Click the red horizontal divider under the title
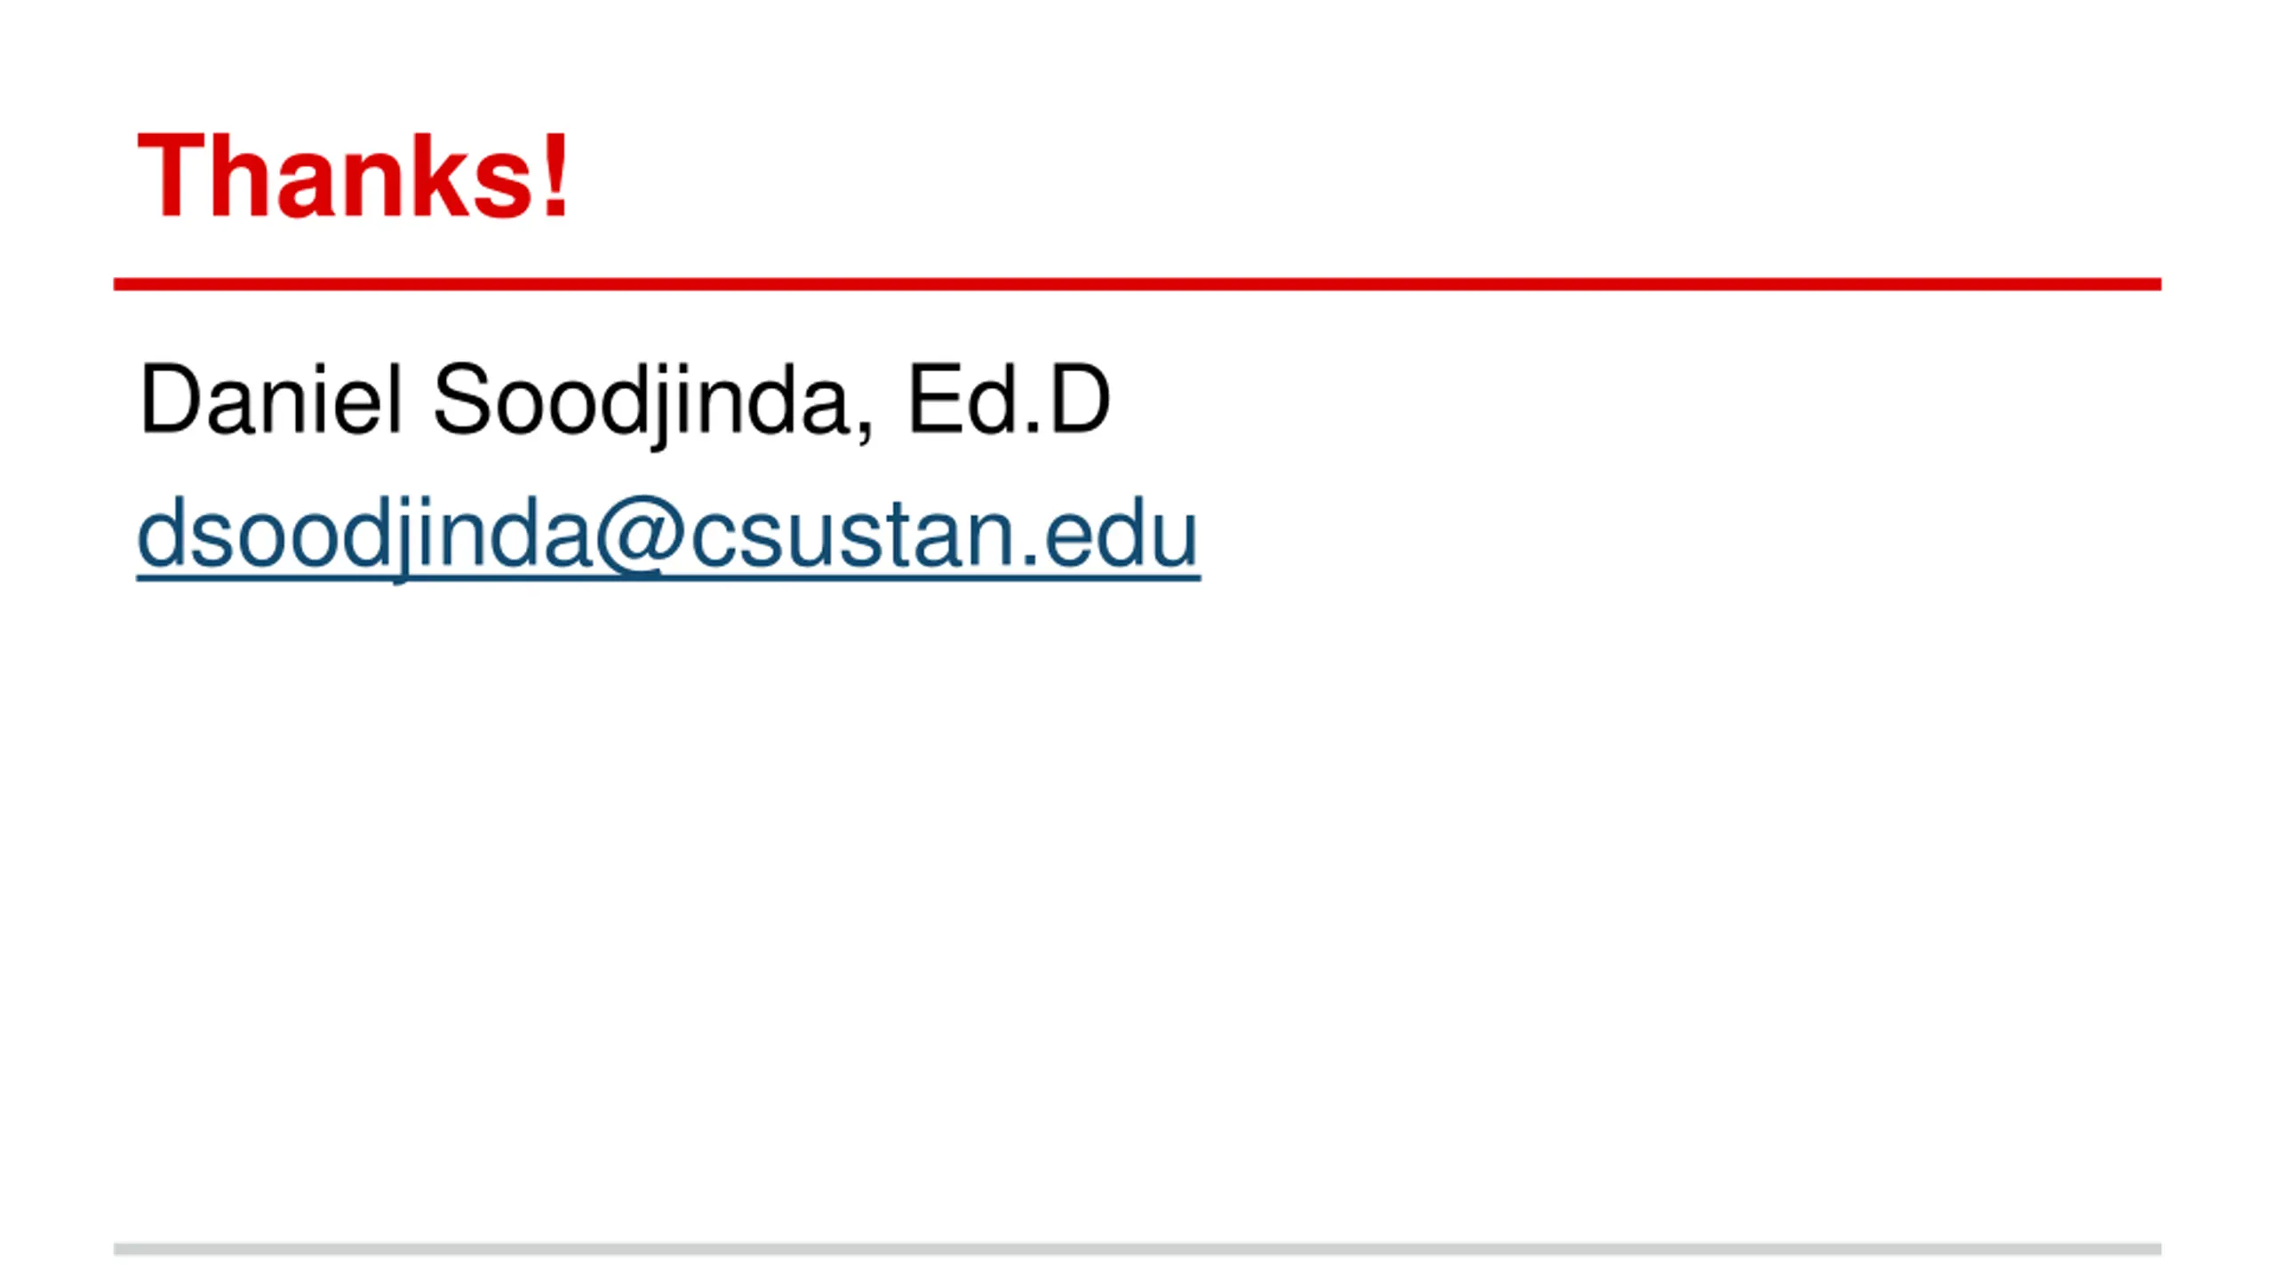The image size is (2275, 1279). [1137, 284]
